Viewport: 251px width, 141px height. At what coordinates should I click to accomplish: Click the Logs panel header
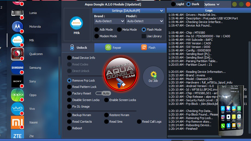point(209,10)
